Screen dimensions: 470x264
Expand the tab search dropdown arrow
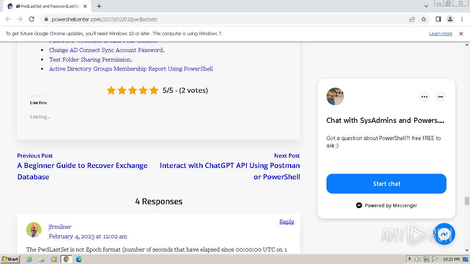[426, 6]
